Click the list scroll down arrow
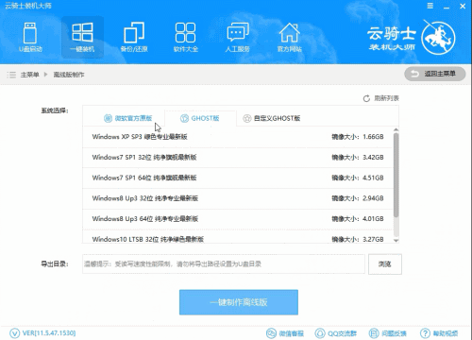 click(396, 240)
